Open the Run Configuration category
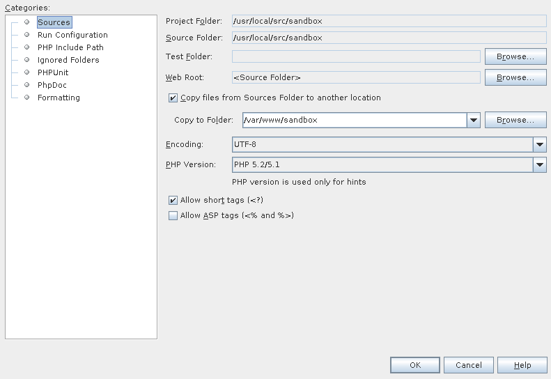The width and height of the screenshot is (551, 379). click(x=72, y=35)
